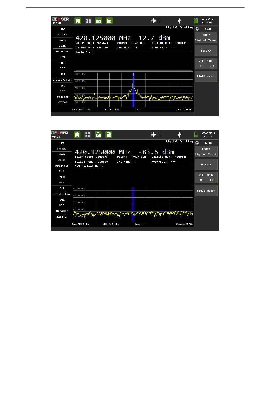
Task: Click the Scan down-arrow icon, SMS Hello screen
Action: [197, 143]
